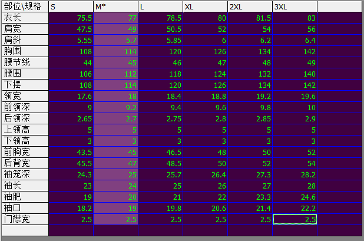
Task: Select the 上领高 row header
Action: click(25, 130)
